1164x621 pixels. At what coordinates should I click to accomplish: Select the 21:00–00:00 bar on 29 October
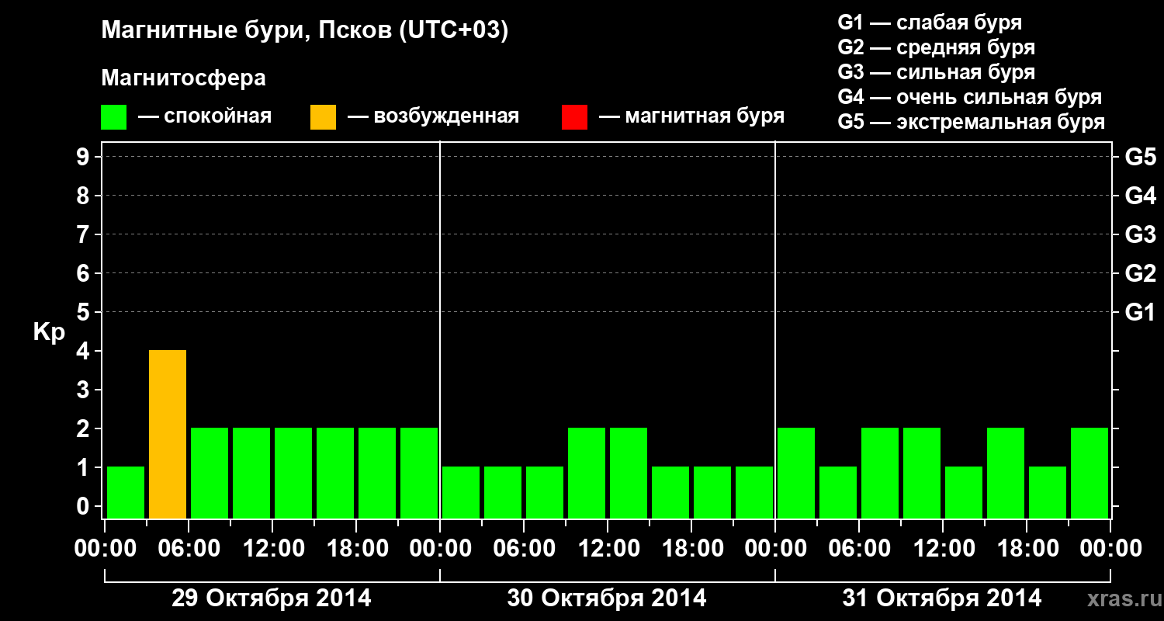tap(419, 474)
